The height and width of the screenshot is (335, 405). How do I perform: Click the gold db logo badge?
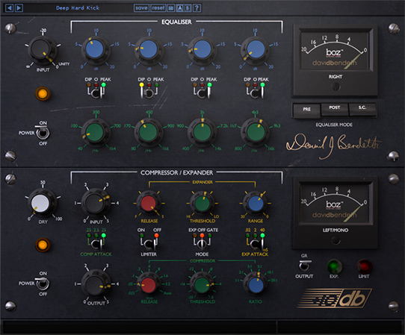(336, 298)
